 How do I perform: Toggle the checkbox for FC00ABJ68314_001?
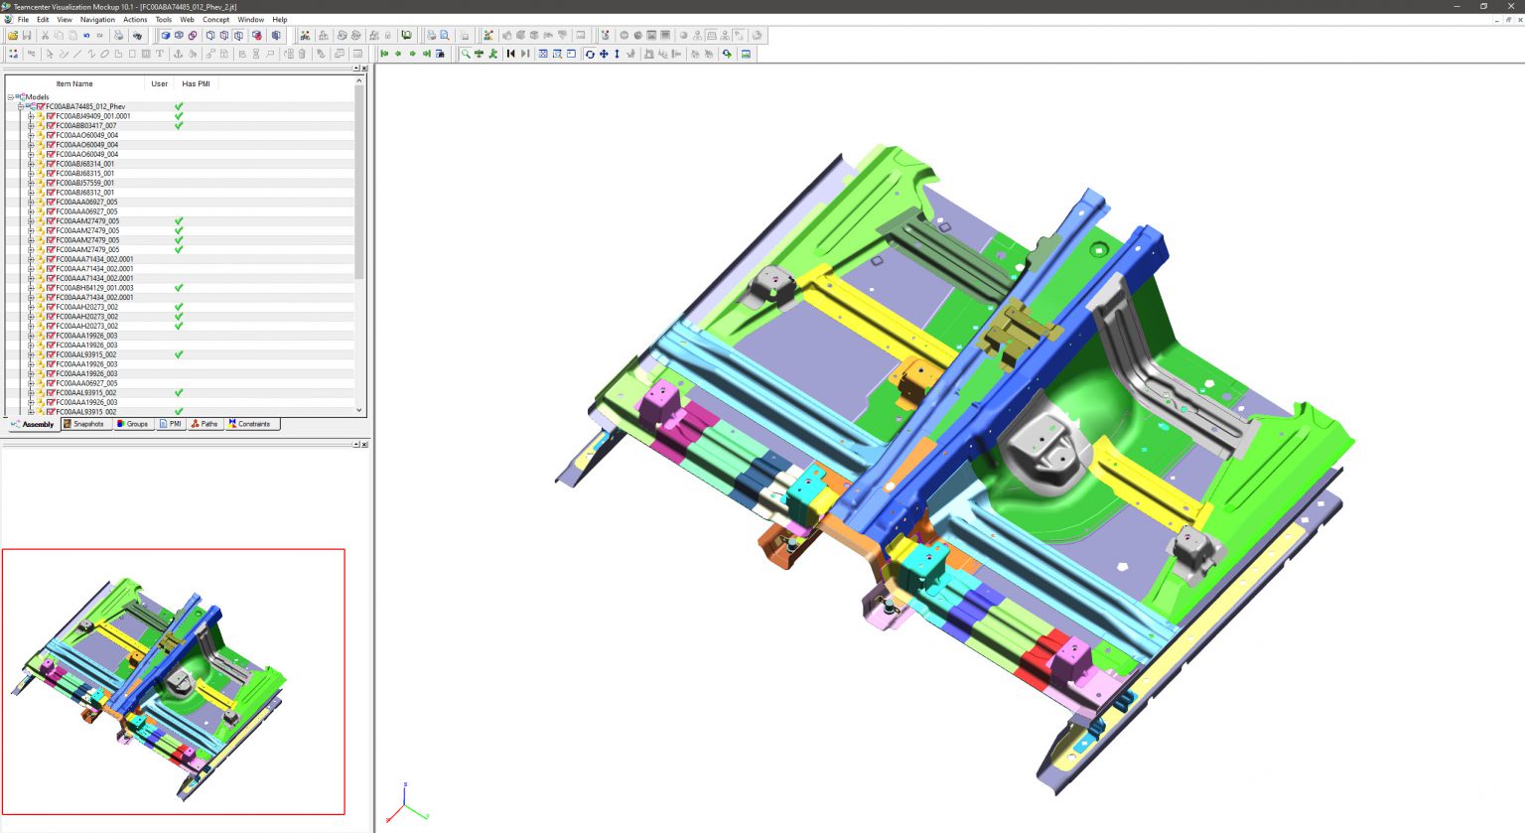click(x=52, y=164)
